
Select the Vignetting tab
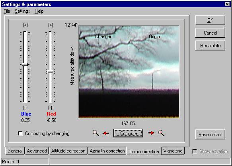click(173, 151)
